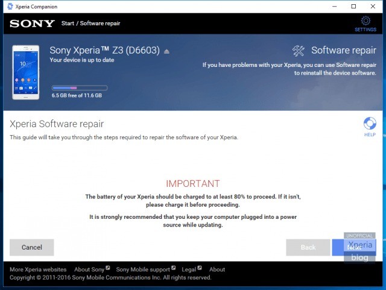Visit Sony Mobile support link
Image resolution: width=386 pixels, height=290 pixels.
click(x=142, y=270)
